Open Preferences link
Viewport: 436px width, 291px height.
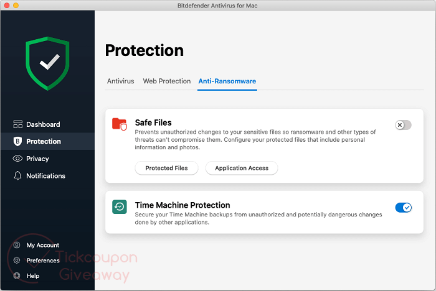[43, 261]
